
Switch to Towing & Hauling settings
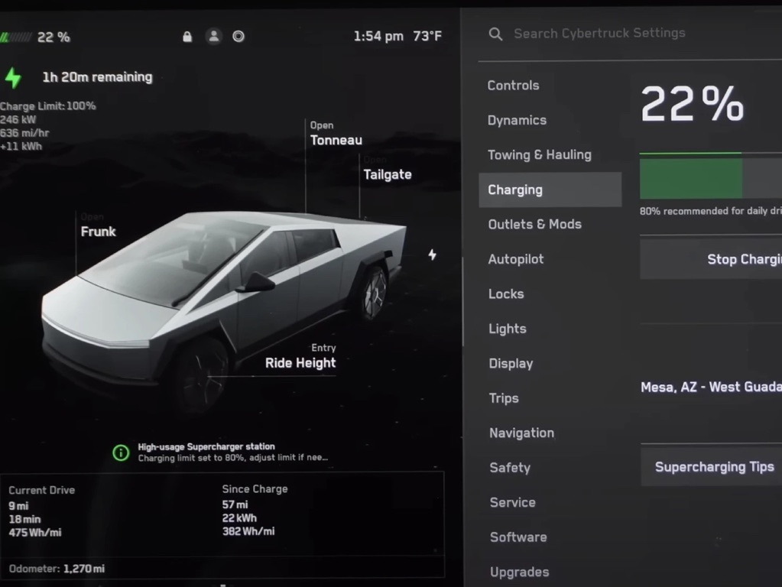click(540, 154)
